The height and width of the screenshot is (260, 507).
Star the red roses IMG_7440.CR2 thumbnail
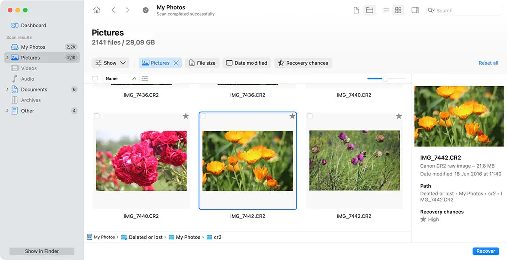[186, 116]
